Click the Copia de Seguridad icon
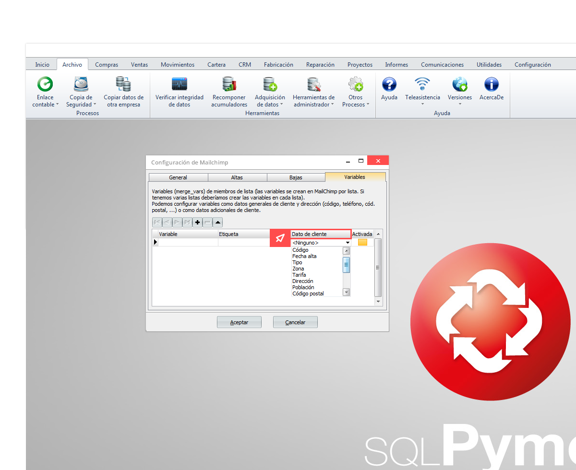Viewport: 576px width, 470px height. point(81,85)
